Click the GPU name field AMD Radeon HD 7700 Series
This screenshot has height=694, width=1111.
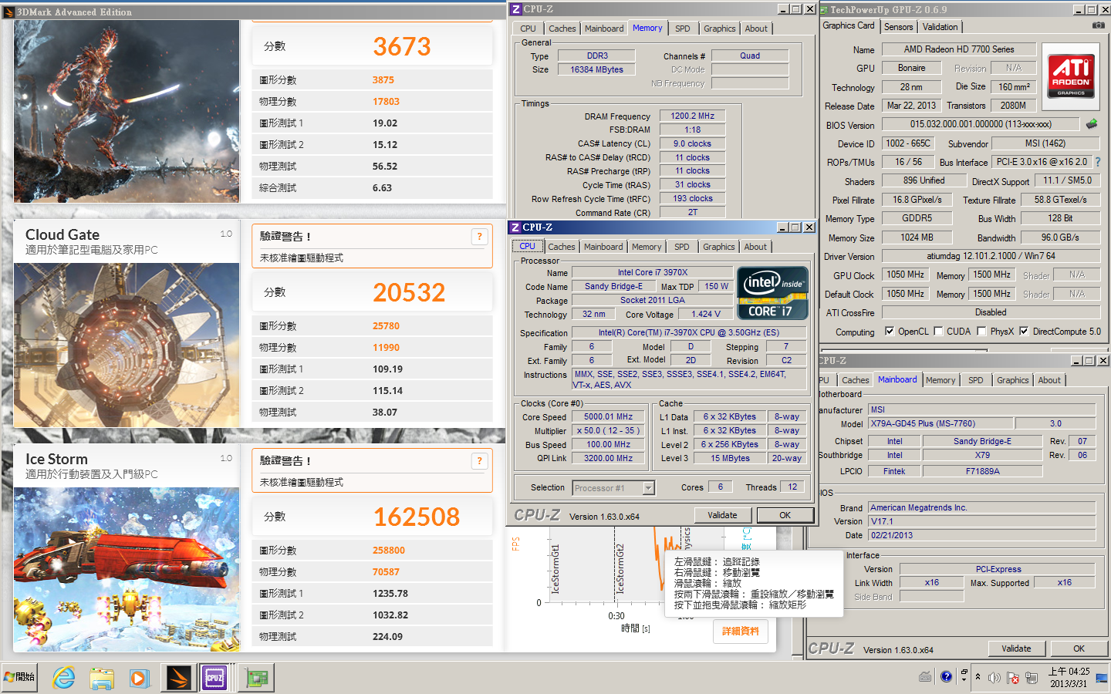coord(959,49)
